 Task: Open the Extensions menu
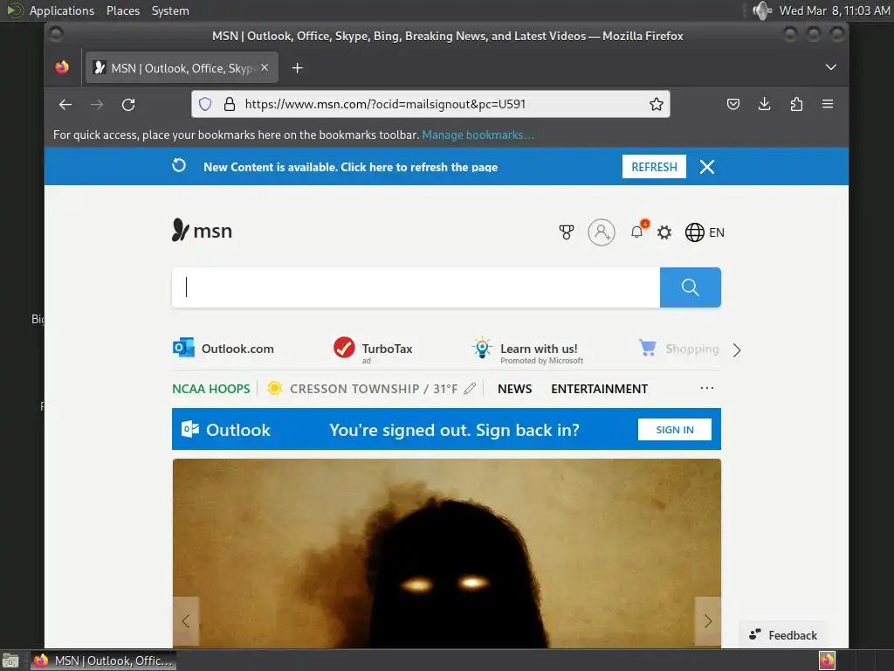pyautogui.click(x=796, y=104)
